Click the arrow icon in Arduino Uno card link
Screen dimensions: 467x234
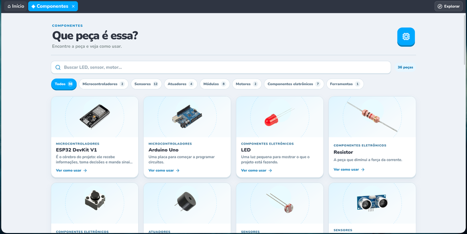178,171
